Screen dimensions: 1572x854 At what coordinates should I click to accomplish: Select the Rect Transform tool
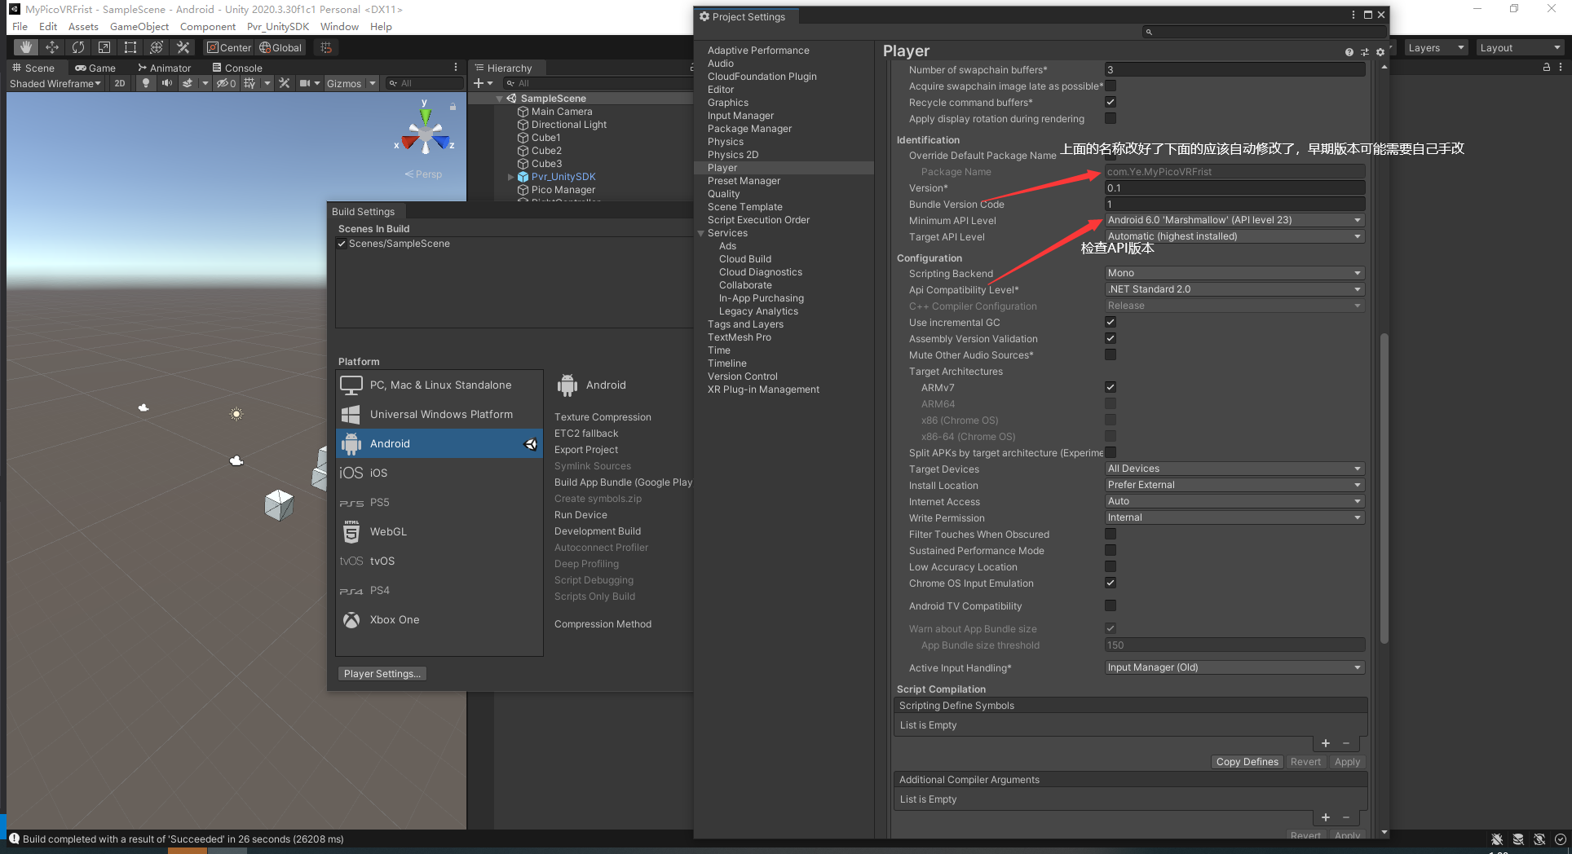[130, 47]
